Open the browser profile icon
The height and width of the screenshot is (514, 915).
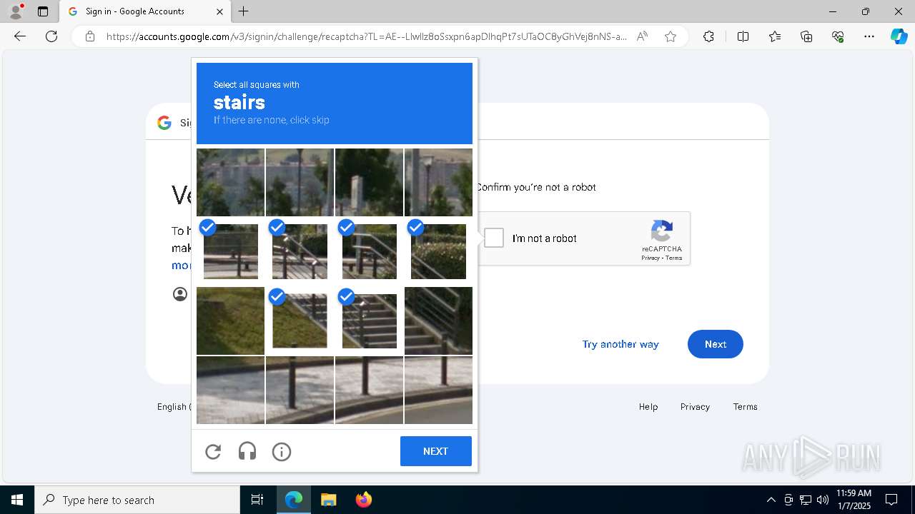16,11
